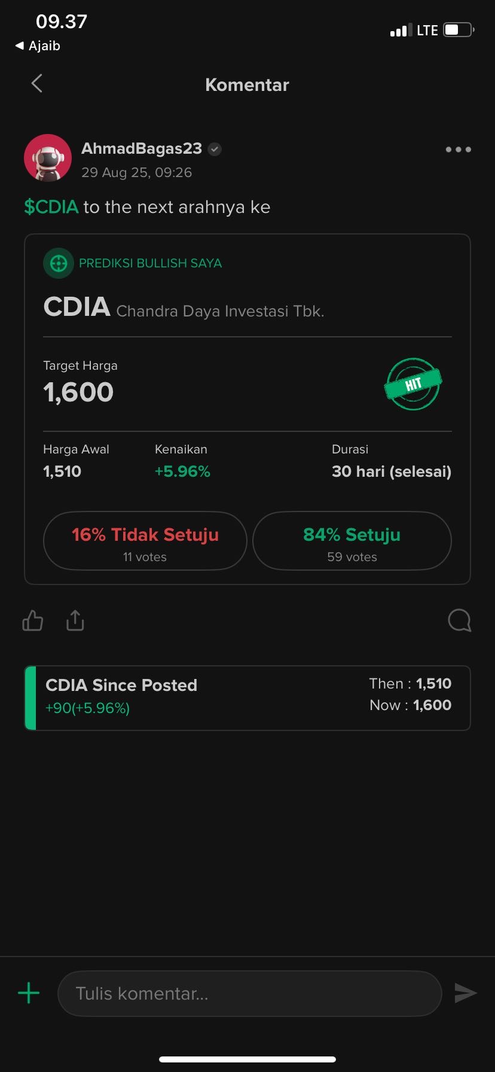
Task: Open AhmadBagas23 profile avatar
Action: [x=48, y=158]
